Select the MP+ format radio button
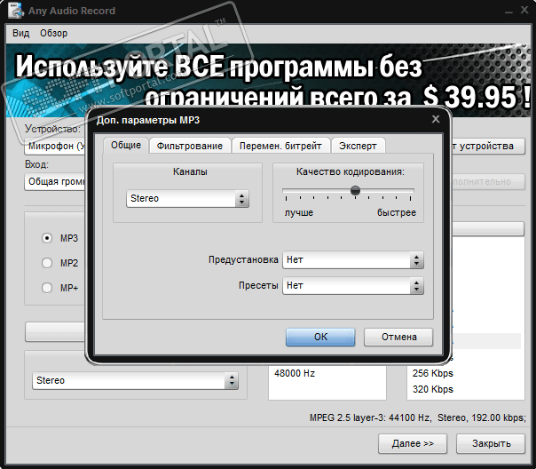Viewport: 536px width, 469px height. click(x=47, y=288)
